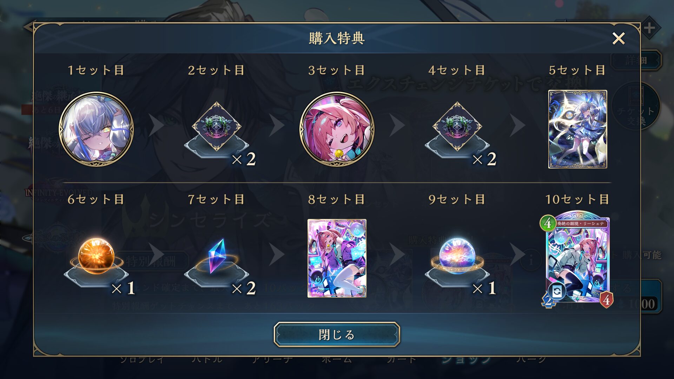Tap the arrow before the 10th set card
This screenshot has height=379, width=674.
[518, 254]
